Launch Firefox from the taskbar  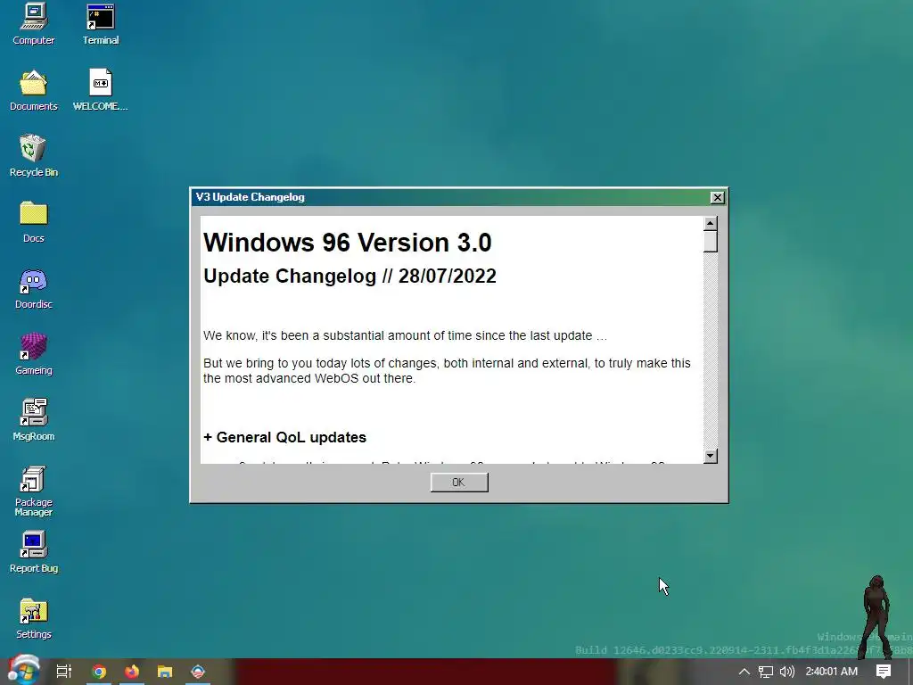pos(132,672)
